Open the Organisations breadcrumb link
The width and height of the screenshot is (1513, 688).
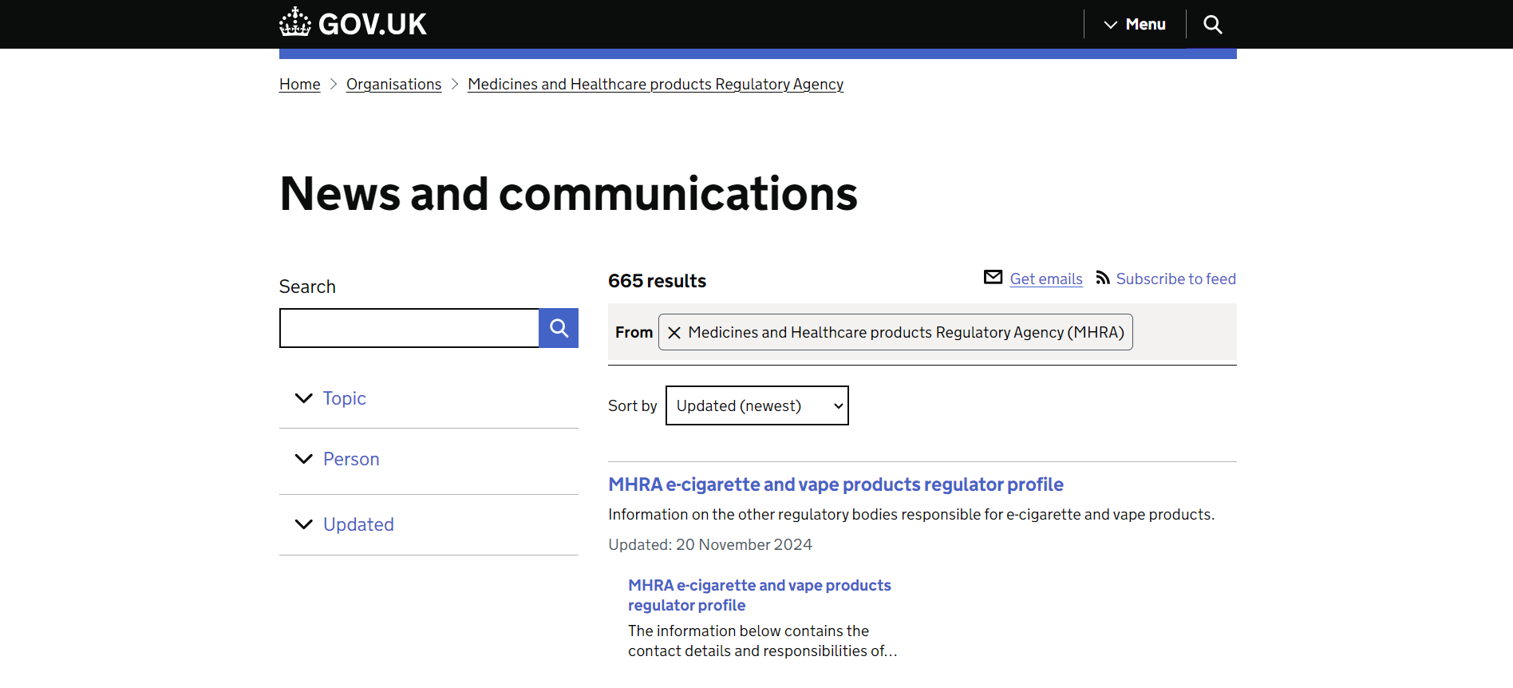pyautogui.click(x=393, y=85)
